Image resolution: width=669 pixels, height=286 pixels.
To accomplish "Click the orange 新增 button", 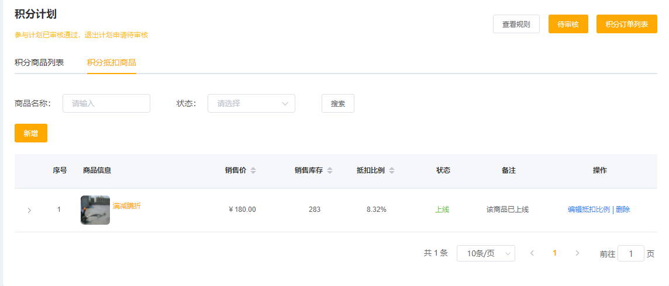I will point(31,133).
